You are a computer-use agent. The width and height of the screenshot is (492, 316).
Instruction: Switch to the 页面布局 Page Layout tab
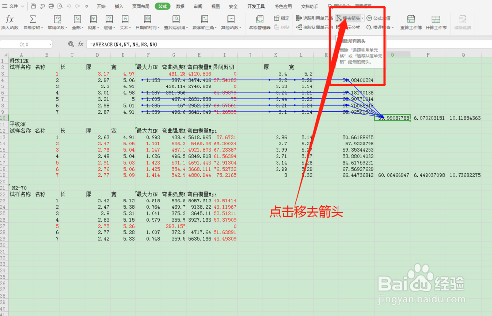tap(141, 6)
